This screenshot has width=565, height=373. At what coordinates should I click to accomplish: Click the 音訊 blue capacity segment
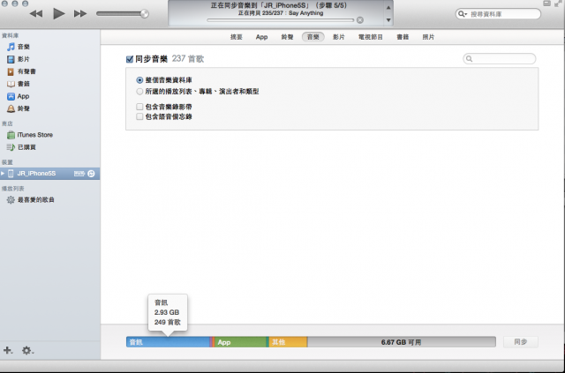(168, 342)
